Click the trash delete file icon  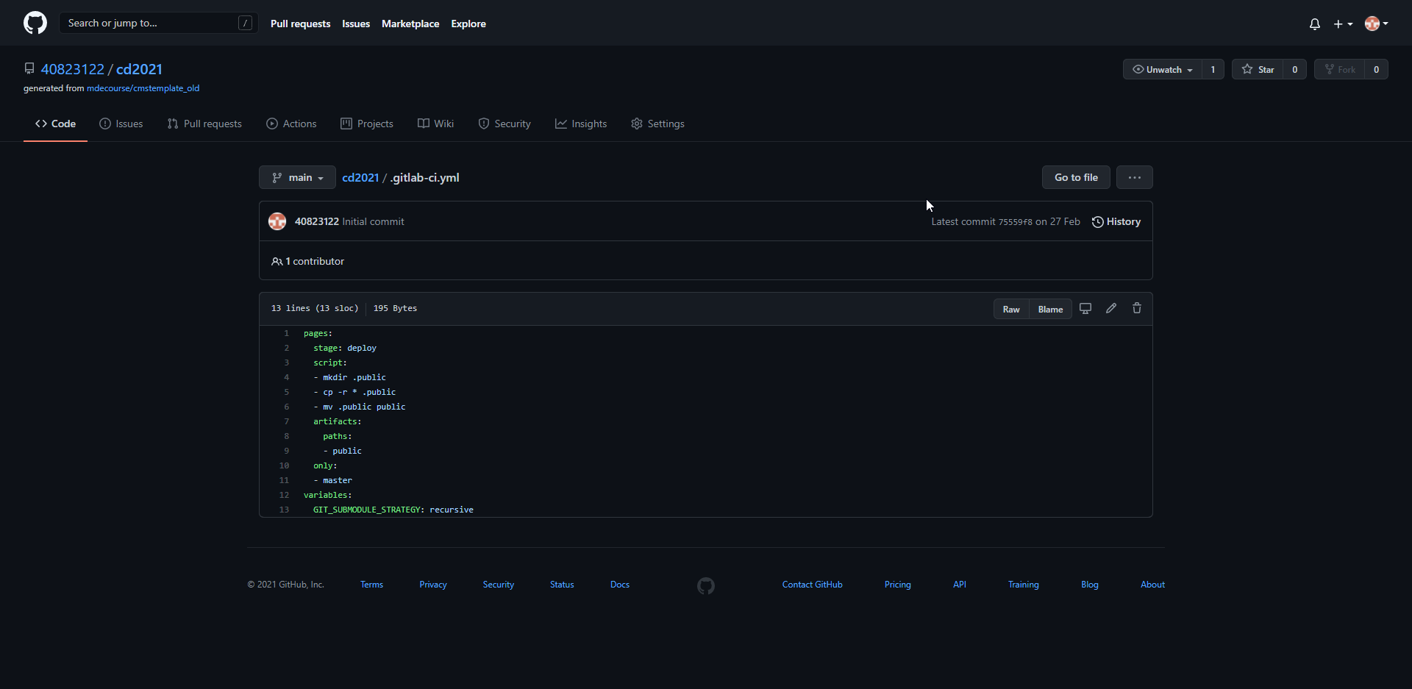1137,308
